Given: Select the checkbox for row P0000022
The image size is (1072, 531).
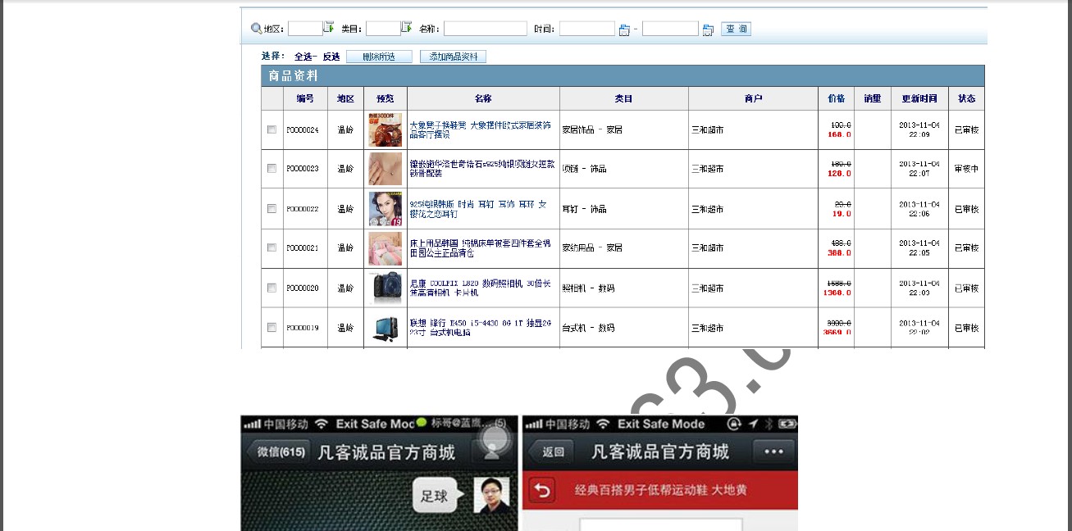Looking at the screenshot, I should [x=271, y=209].
